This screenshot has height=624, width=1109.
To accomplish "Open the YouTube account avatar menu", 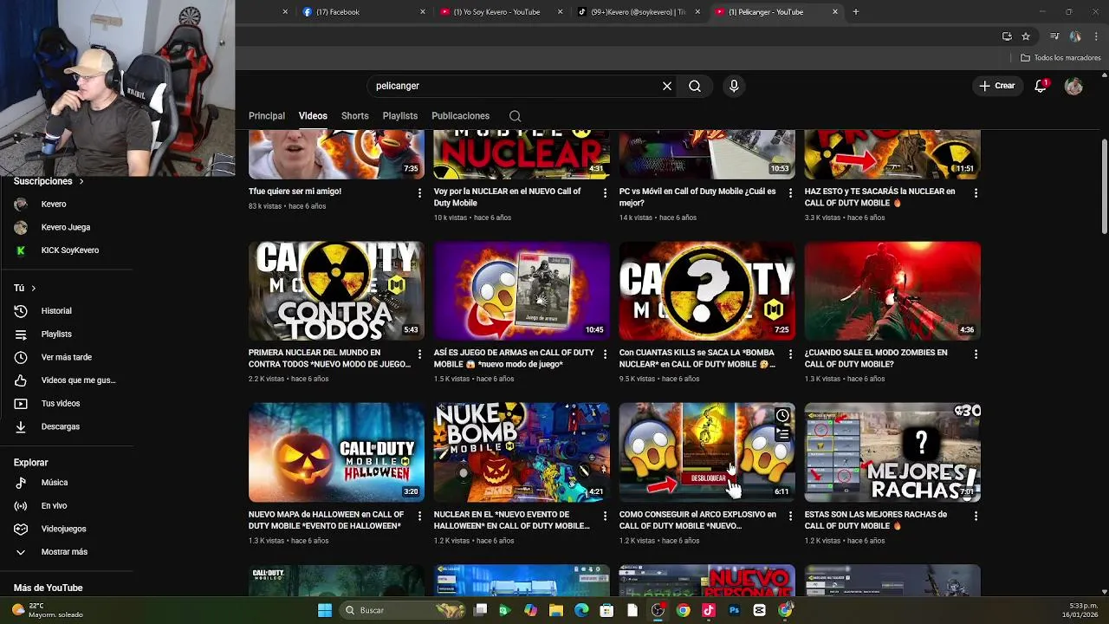I will point(1073,86).
